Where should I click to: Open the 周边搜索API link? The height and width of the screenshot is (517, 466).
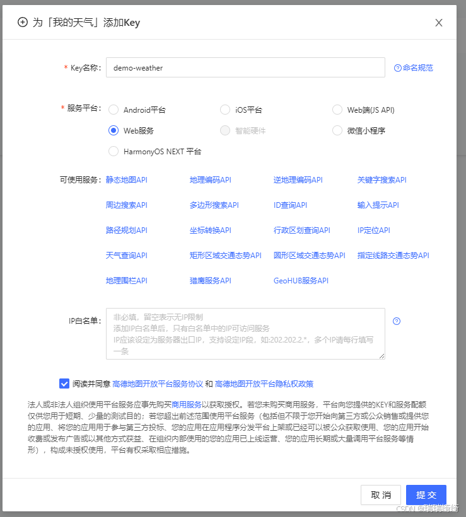pos(127,205)
